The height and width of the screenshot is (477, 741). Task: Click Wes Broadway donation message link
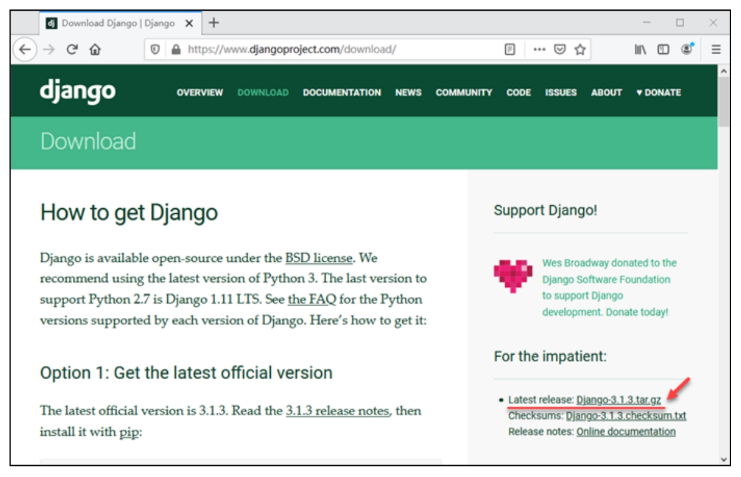(609, 287)
